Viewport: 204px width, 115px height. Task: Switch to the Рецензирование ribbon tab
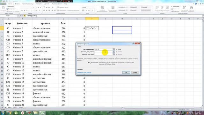[x=57, y=4]
